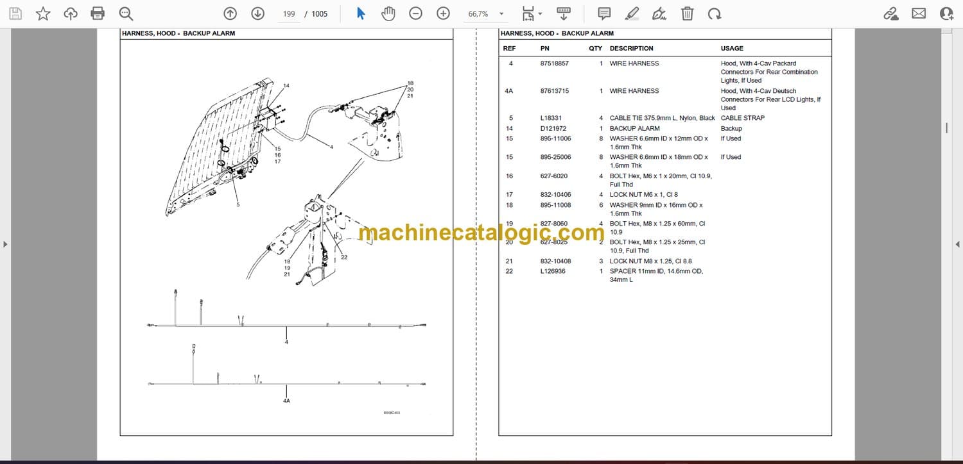Viewport: 963px width, 464px height.
Task: Select part number L18331
Action: click(551, 118)
